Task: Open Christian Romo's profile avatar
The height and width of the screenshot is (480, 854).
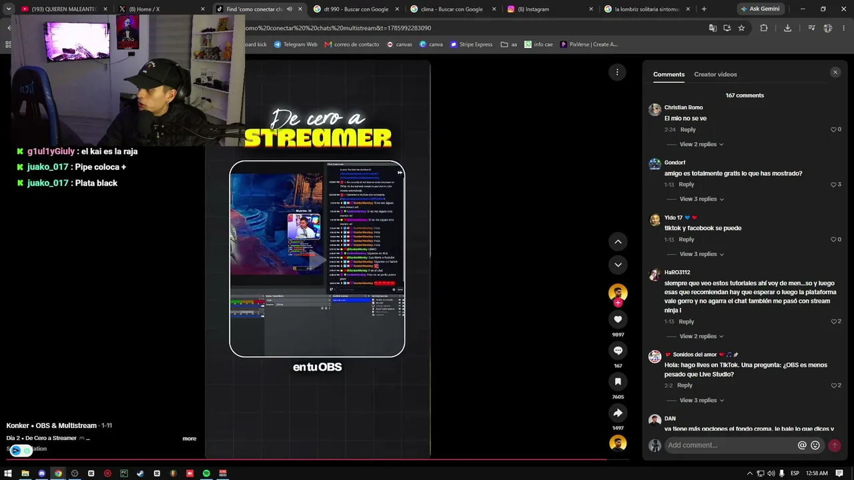Action: pyautogui.click(x=655, y=110)
